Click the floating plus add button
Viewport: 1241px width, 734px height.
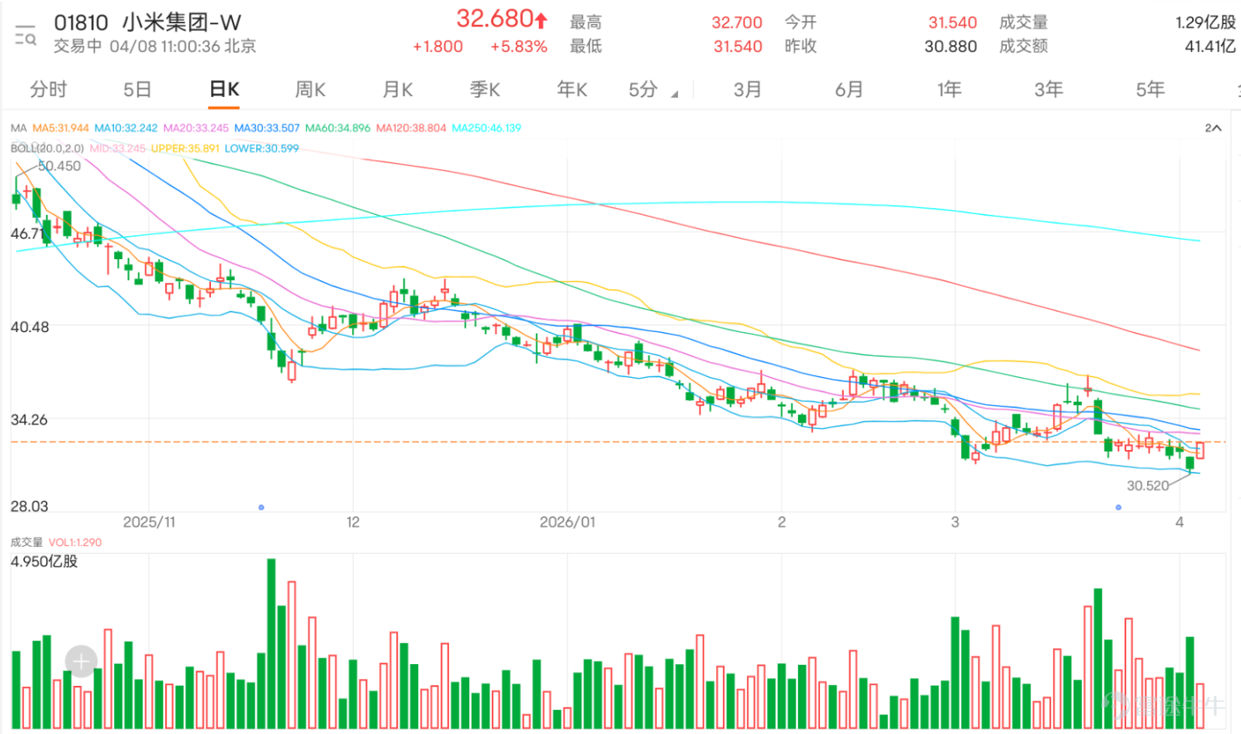81,661
